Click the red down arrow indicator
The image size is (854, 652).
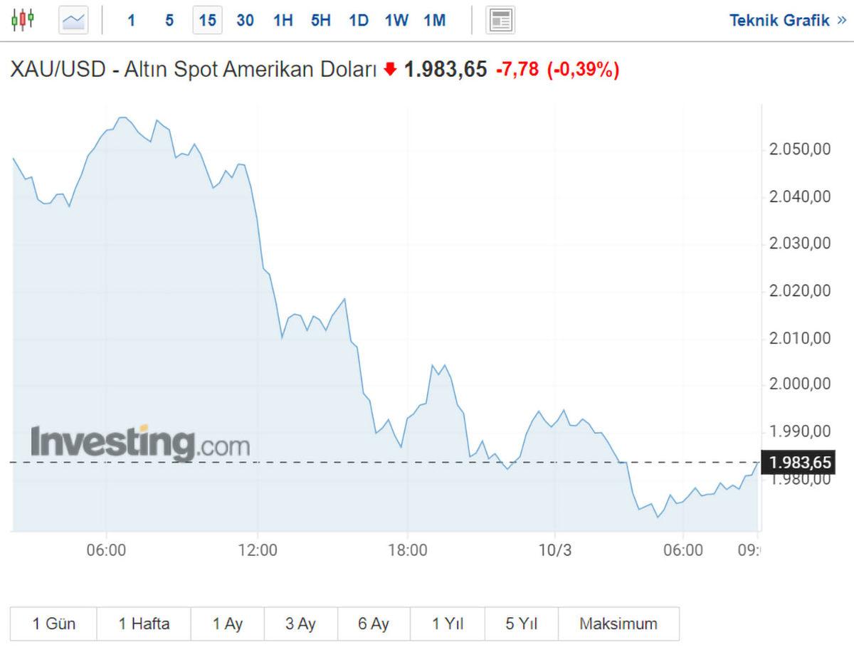(389, 69)
